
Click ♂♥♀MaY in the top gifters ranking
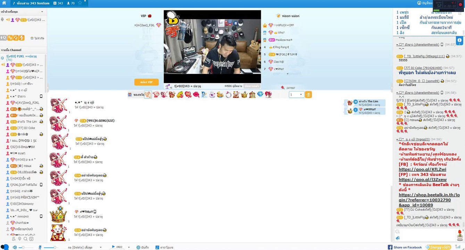[279, 69]
